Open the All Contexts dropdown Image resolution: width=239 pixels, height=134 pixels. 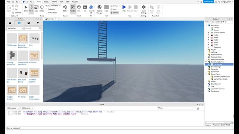coord(27,108)
